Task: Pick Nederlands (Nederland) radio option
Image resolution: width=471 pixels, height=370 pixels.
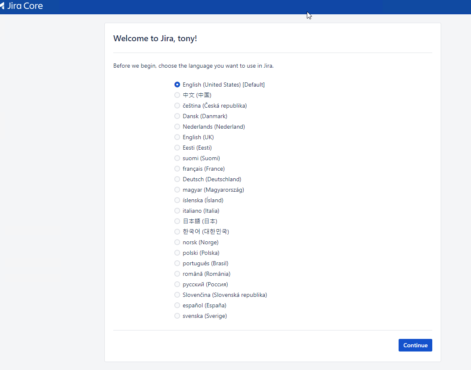Action: (177, 127)
